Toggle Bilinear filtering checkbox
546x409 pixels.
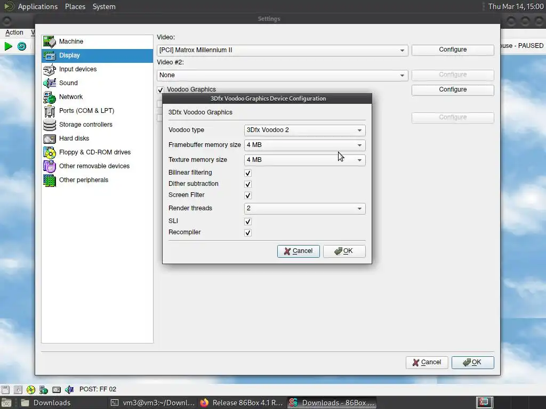[x=248, y=173]
